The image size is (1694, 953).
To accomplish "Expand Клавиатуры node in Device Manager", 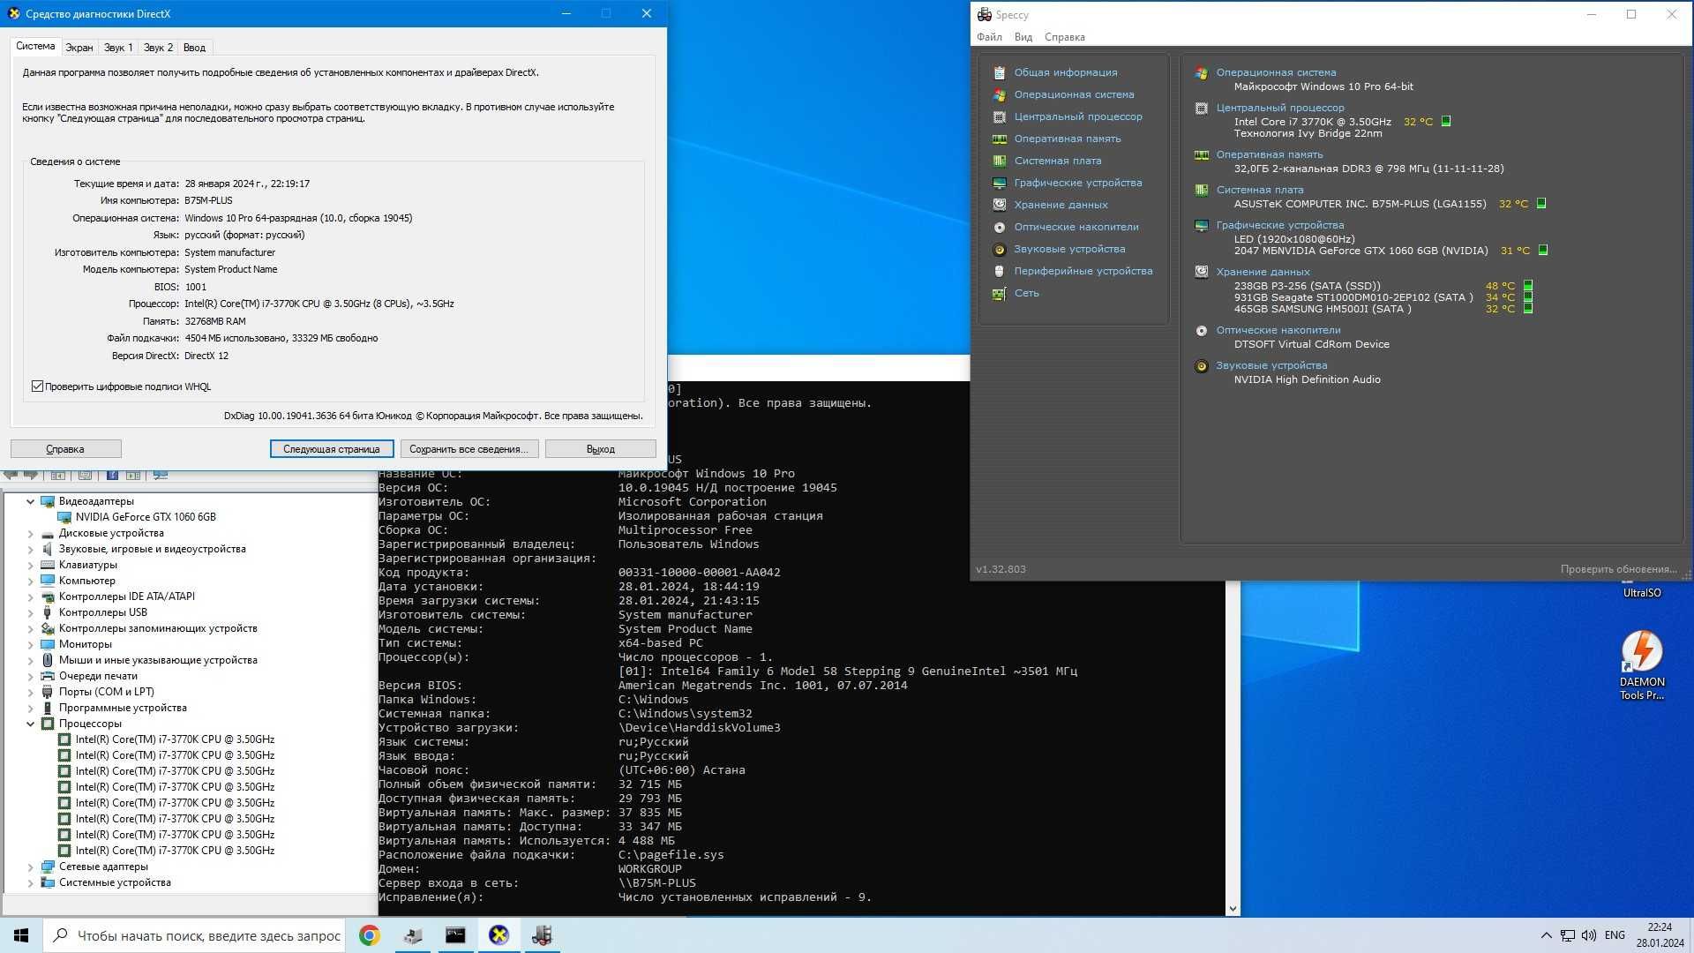I will coord(31,565).
